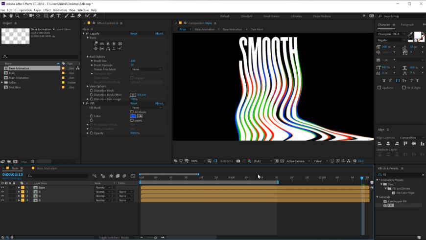The height and width of the screenshot is (240, 426).
Task: Hide the B layer eye toggle
Action: click(3, 200)
